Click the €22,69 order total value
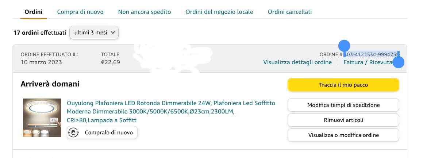This screenshot has width=427, height=158. [x=111, y=62]
